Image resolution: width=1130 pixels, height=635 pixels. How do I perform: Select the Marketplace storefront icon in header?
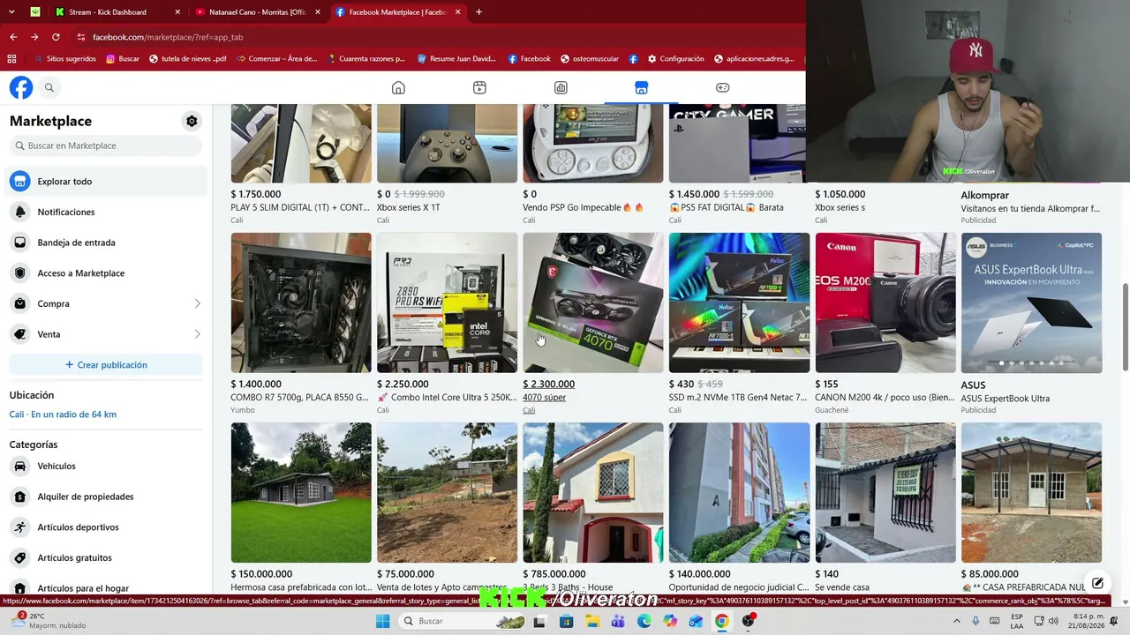(x=641, y=87)
